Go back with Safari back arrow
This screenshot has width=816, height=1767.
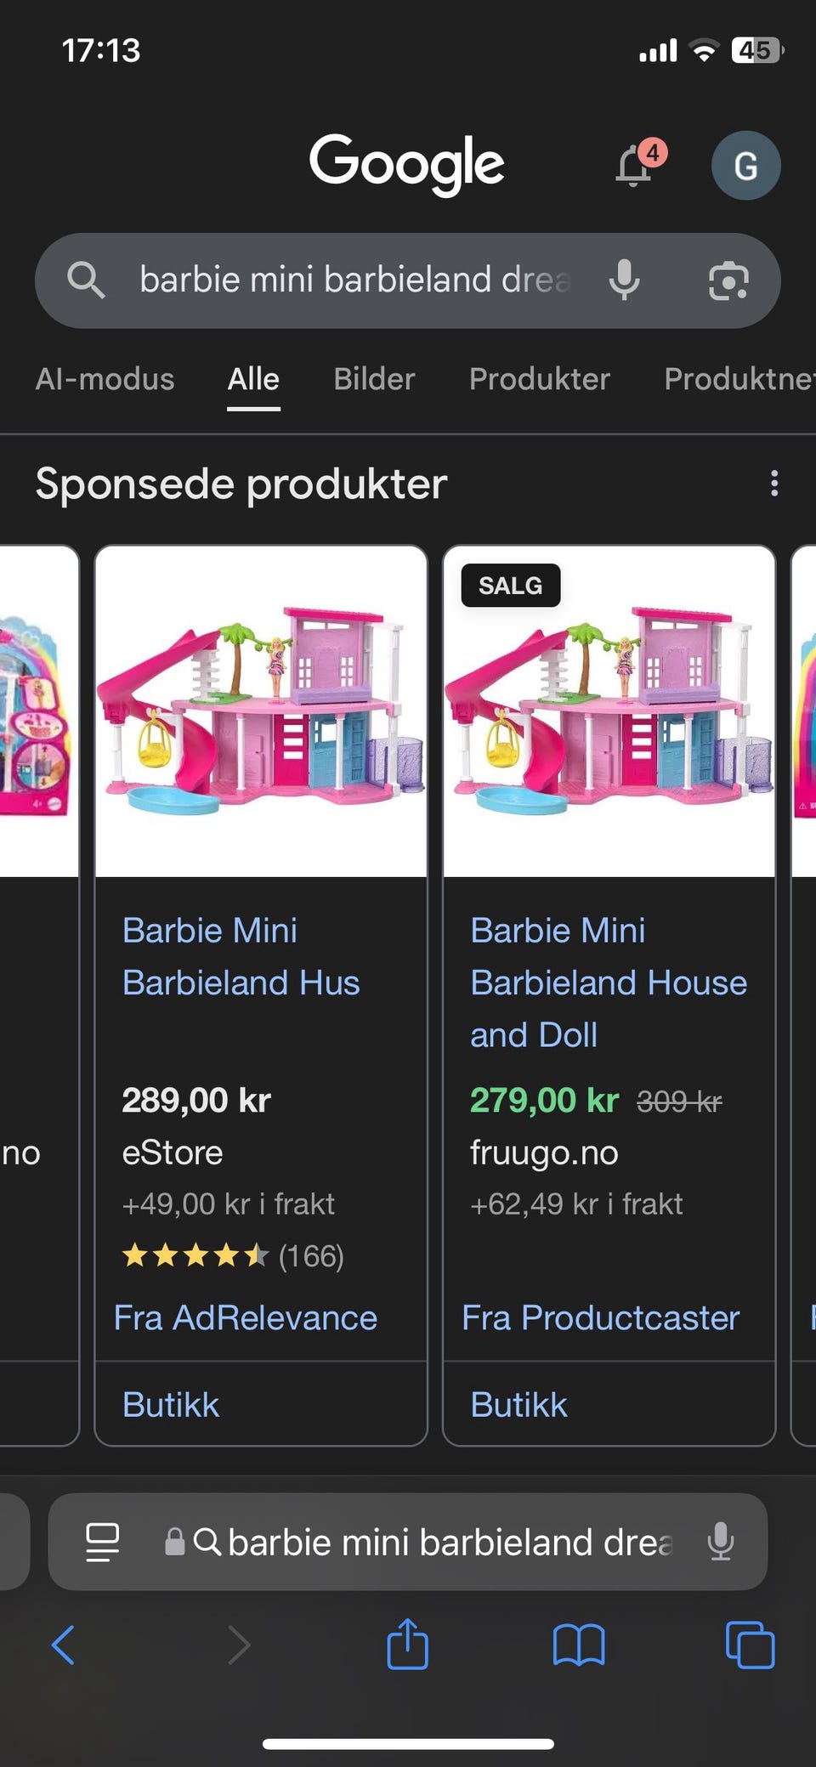point(64,1645)
